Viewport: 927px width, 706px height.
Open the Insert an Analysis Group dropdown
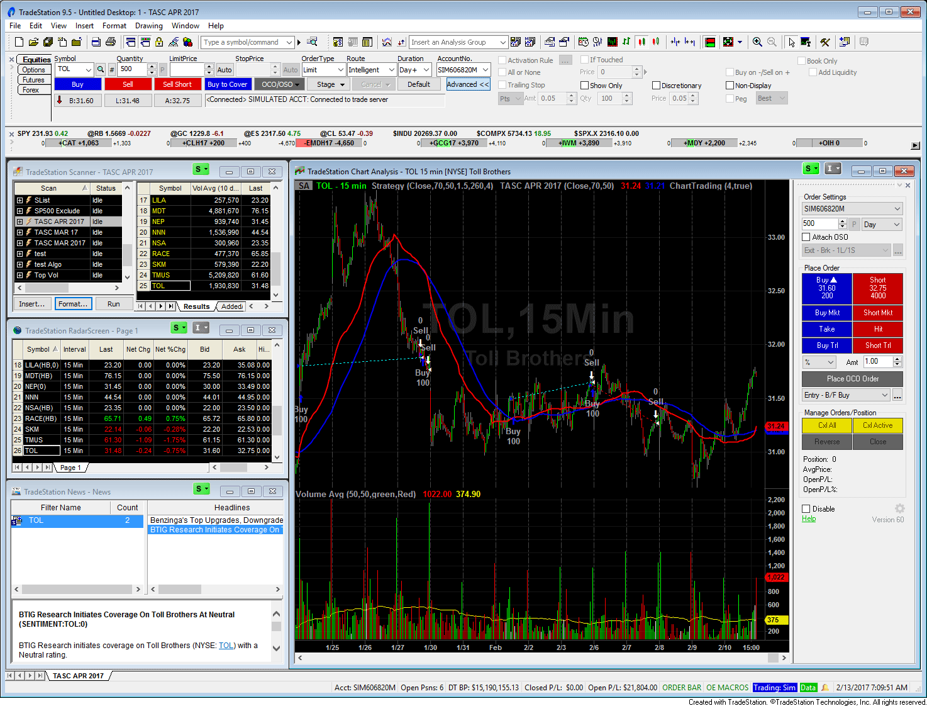458,42
